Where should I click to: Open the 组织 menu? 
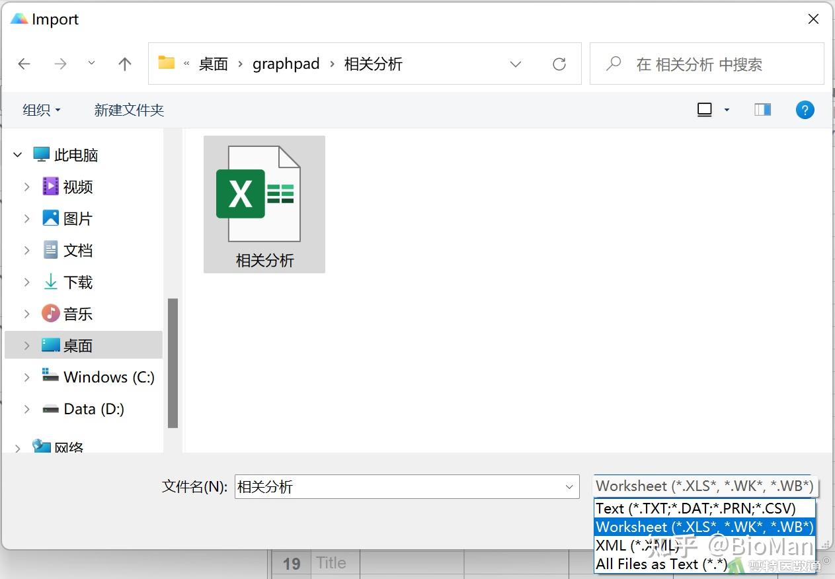[x=41, y=110]
